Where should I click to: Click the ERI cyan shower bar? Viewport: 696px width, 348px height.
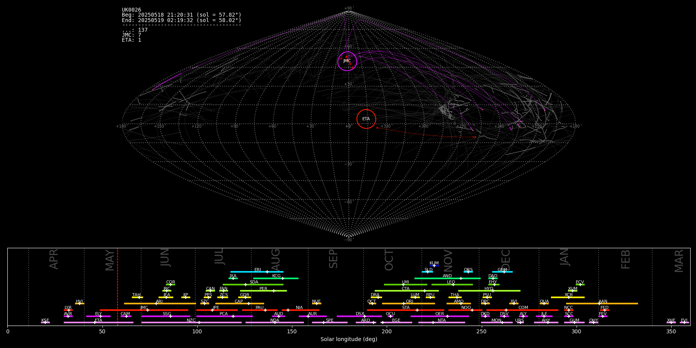257,272
